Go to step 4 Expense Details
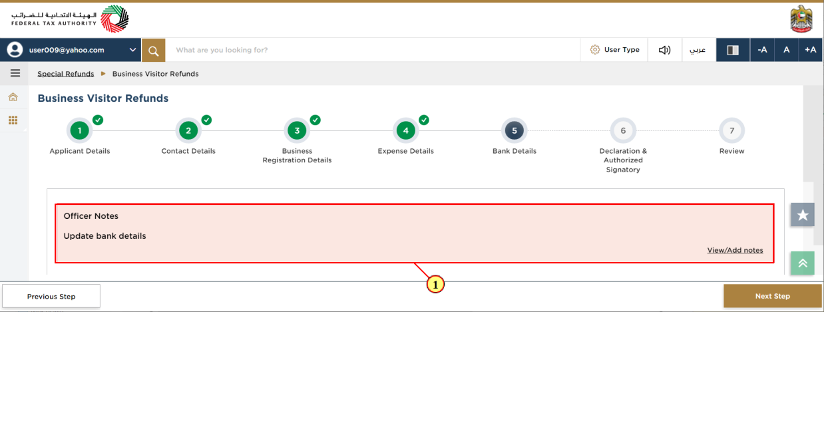This screenshot has height=431, width=824. [x=406, y=131]
